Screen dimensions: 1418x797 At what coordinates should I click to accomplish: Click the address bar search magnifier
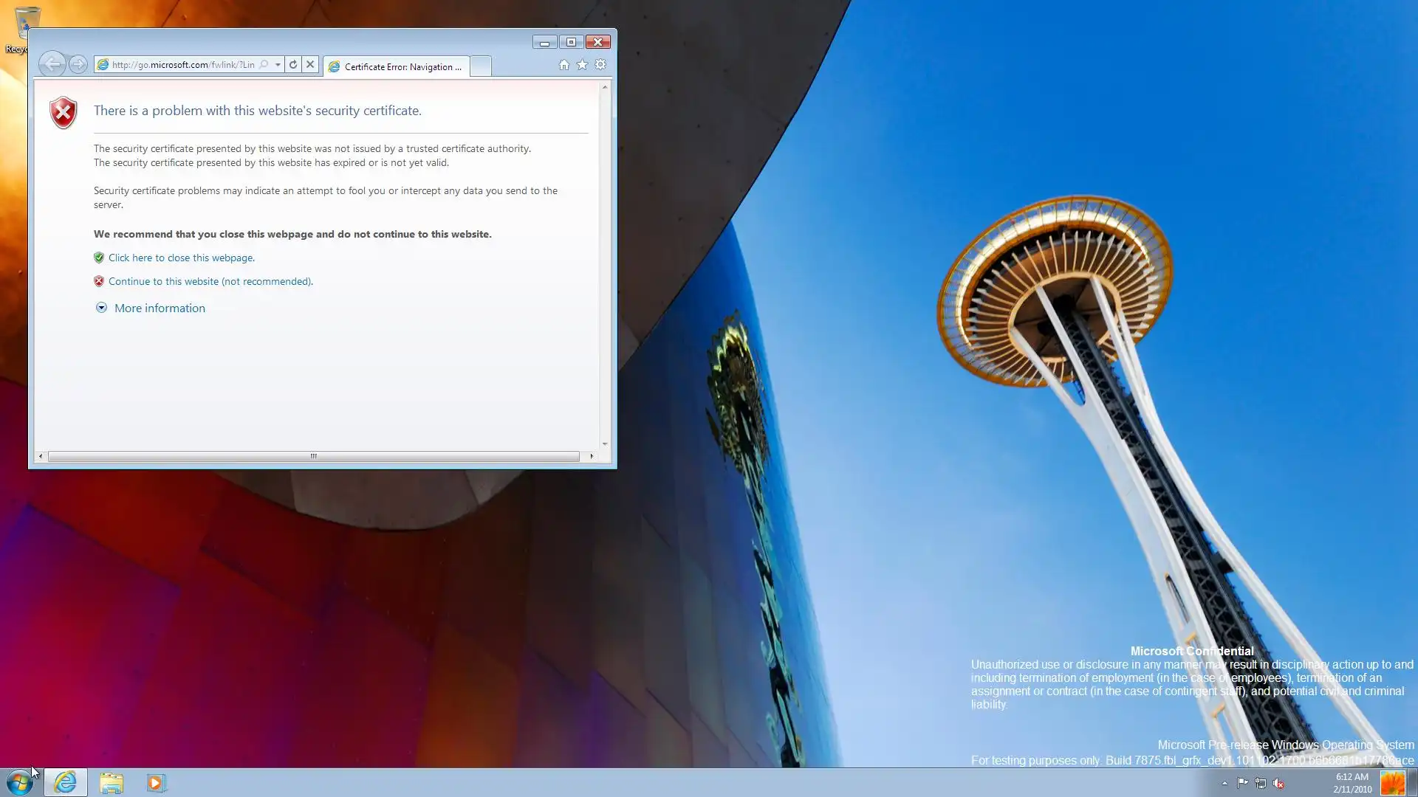[x=264, y=64]
